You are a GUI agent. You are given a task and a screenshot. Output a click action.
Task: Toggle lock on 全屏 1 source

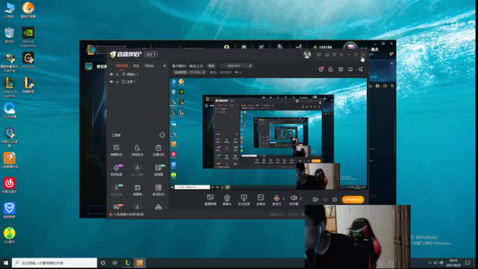[117, 82]
